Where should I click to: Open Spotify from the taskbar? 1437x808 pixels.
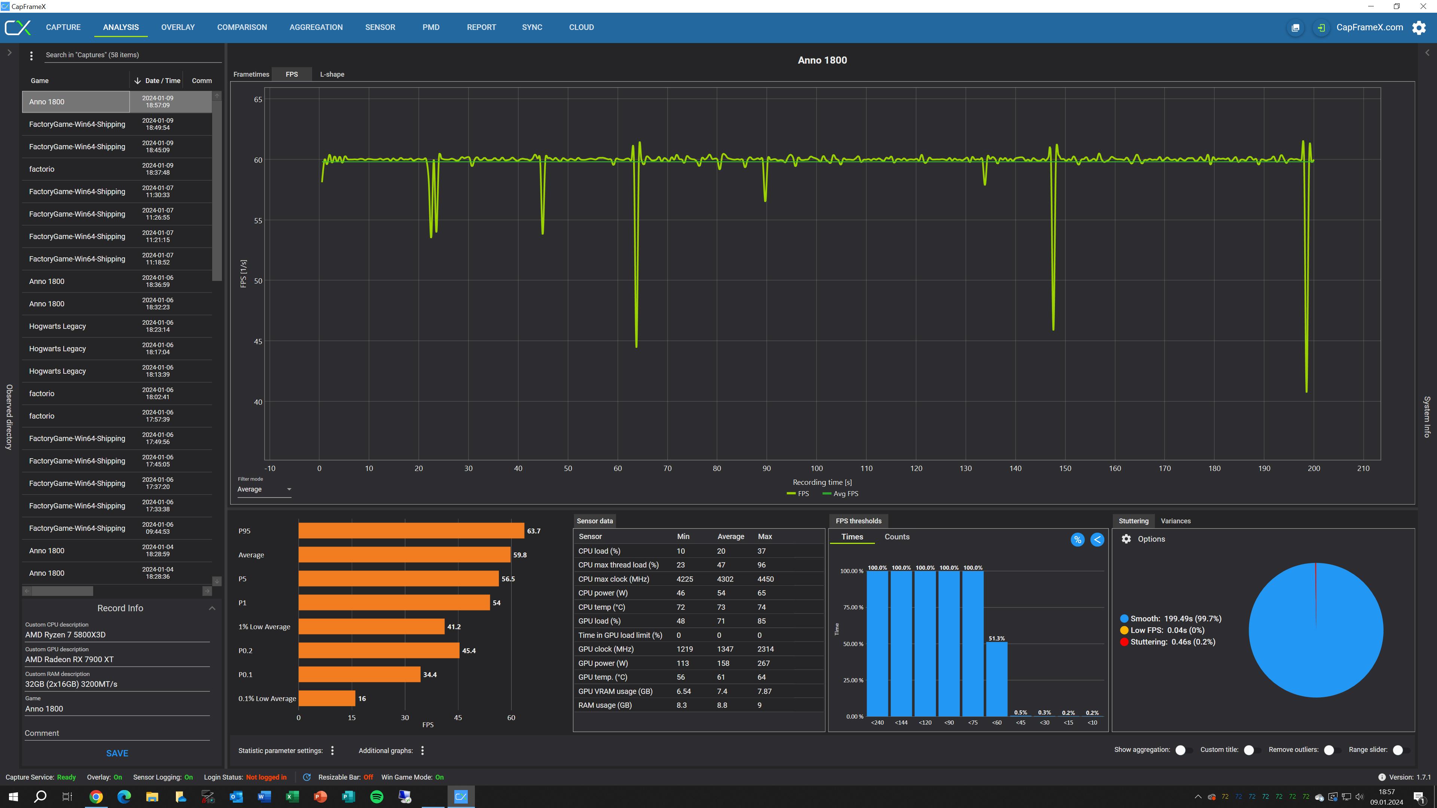click(x=376, y=796)
